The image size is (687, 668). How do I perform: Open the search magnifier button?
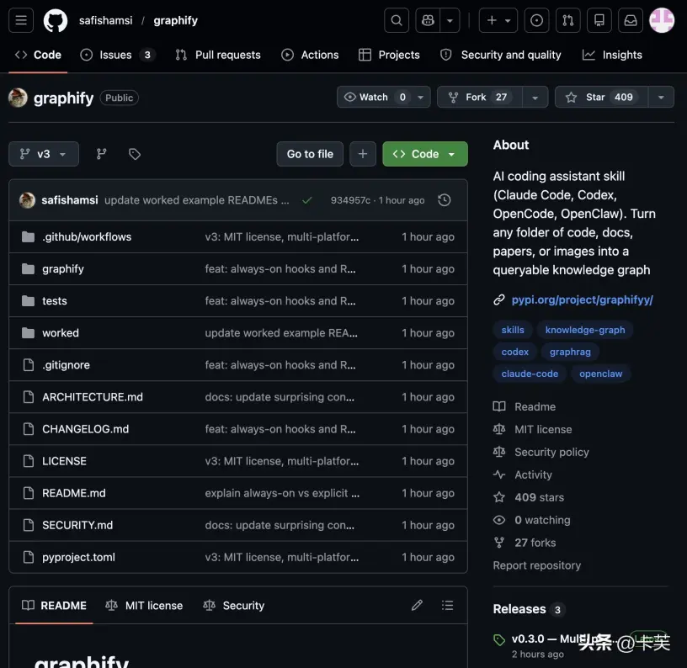(x=397, y=20)
